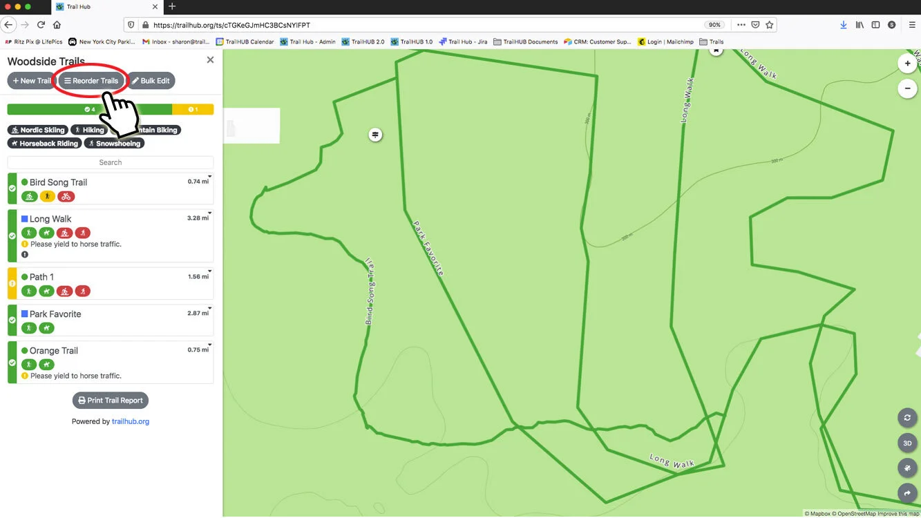The width and height of the screenshot is (921, 518).
Task: Close the Woodside Trails panel
Action: tap(210, 60)
